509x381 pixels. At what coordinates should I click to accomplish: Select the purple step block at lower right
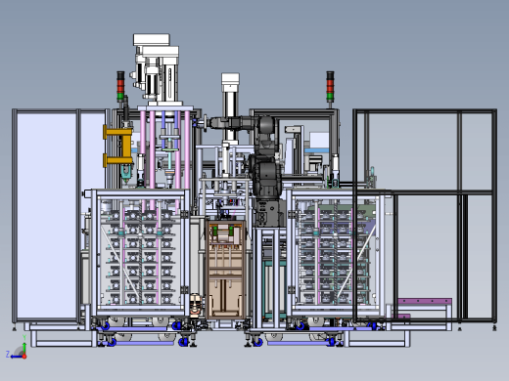point(425,301)
